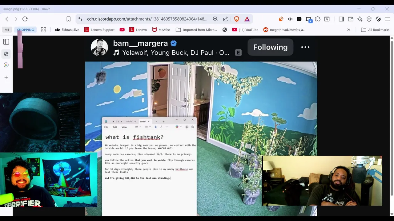394x221 pixels.
Task: Click the black play-button extension icon
Action: [299, 19]
